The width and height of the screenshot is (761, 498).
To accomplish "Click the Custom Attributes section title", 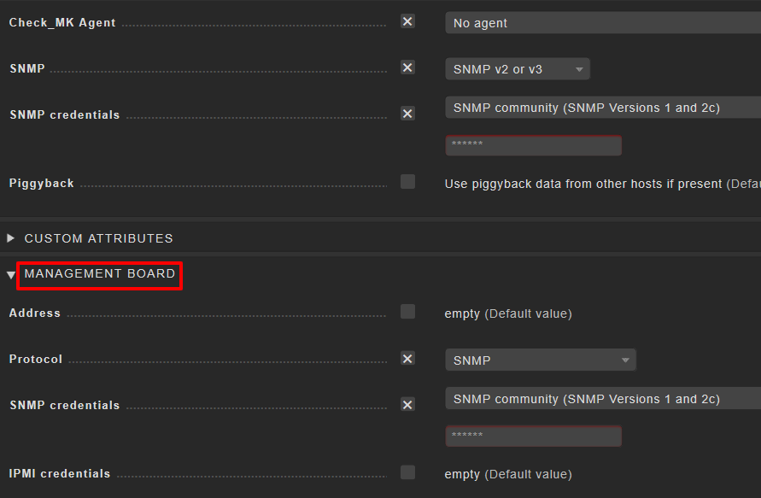I will coord(98,238).
